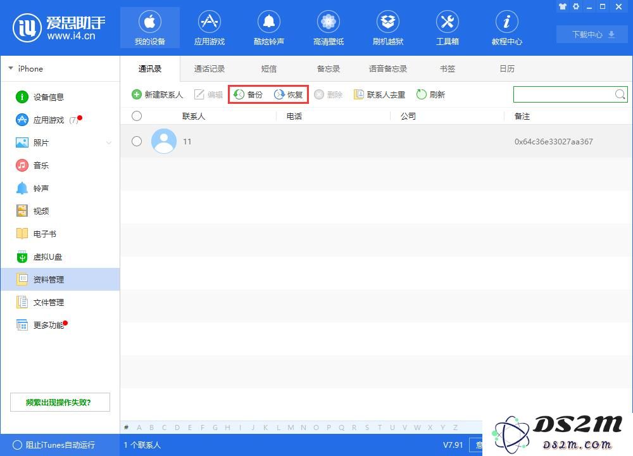Select 电子书 ebooks in the sidebar
633x456 pixels.
(x=60, y=234)
